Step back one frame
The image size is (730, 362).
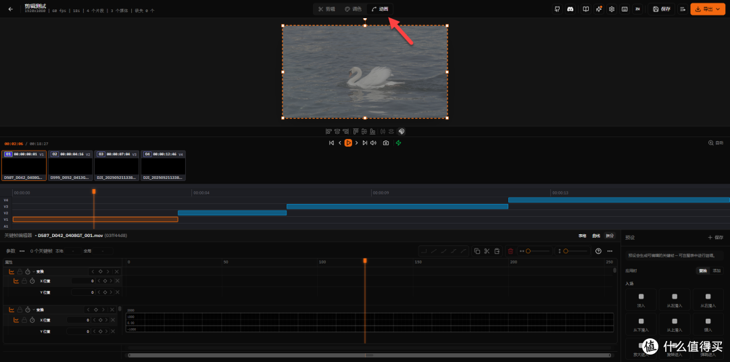pyautogui.click(x=340, y=143)
